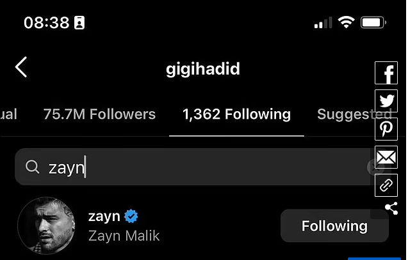Tap the gigihadid header title
417x260 pixels.
pyautogui.click(x=203, y=69)
